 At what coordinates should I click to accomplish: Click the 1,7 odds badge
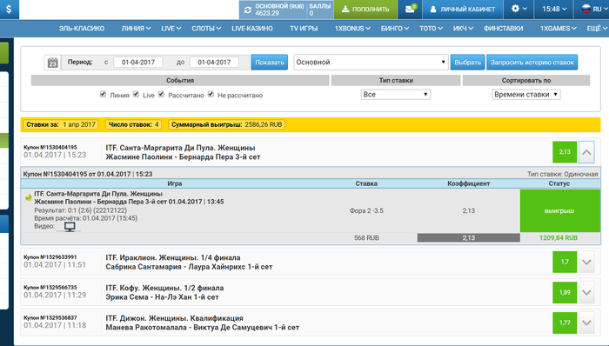[565, 262]
